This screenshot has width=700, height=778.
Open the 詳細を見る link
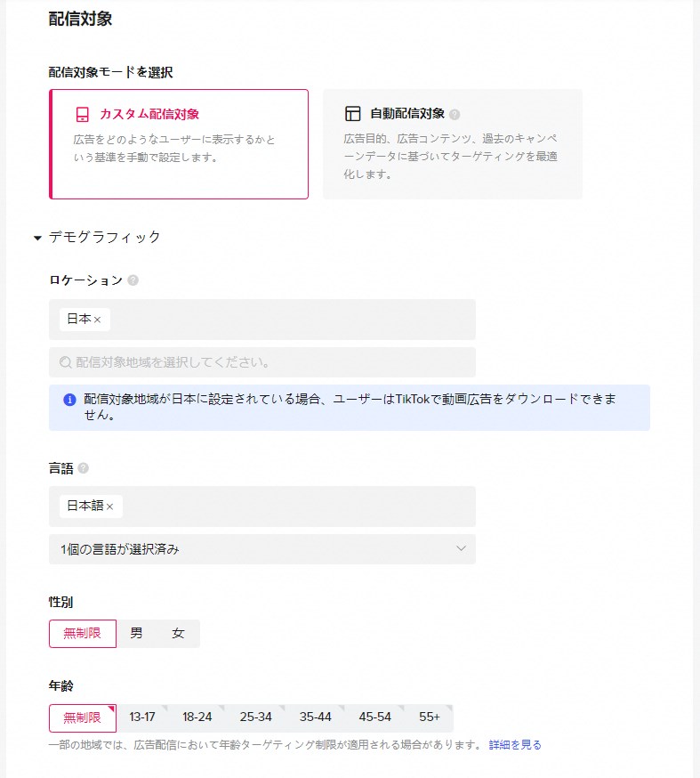pos(514,745)
